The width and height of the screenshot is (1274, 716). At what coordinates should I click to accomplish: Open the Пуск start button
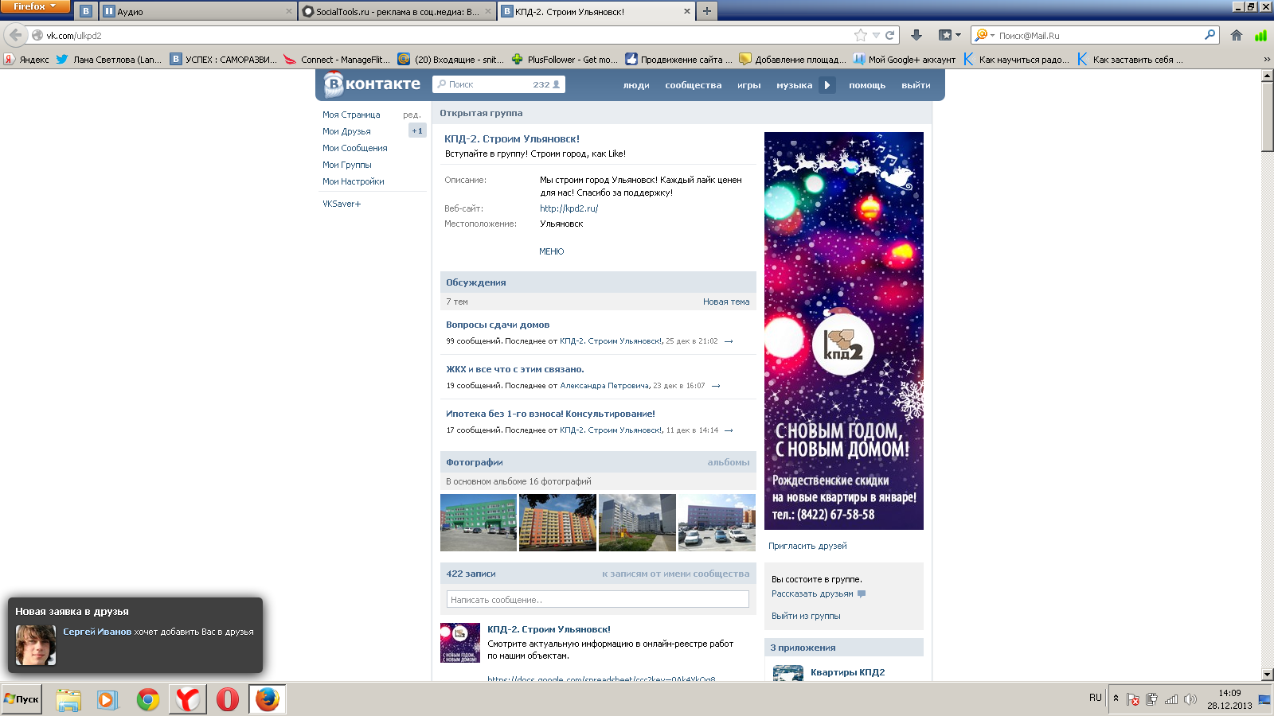point(21,699)
